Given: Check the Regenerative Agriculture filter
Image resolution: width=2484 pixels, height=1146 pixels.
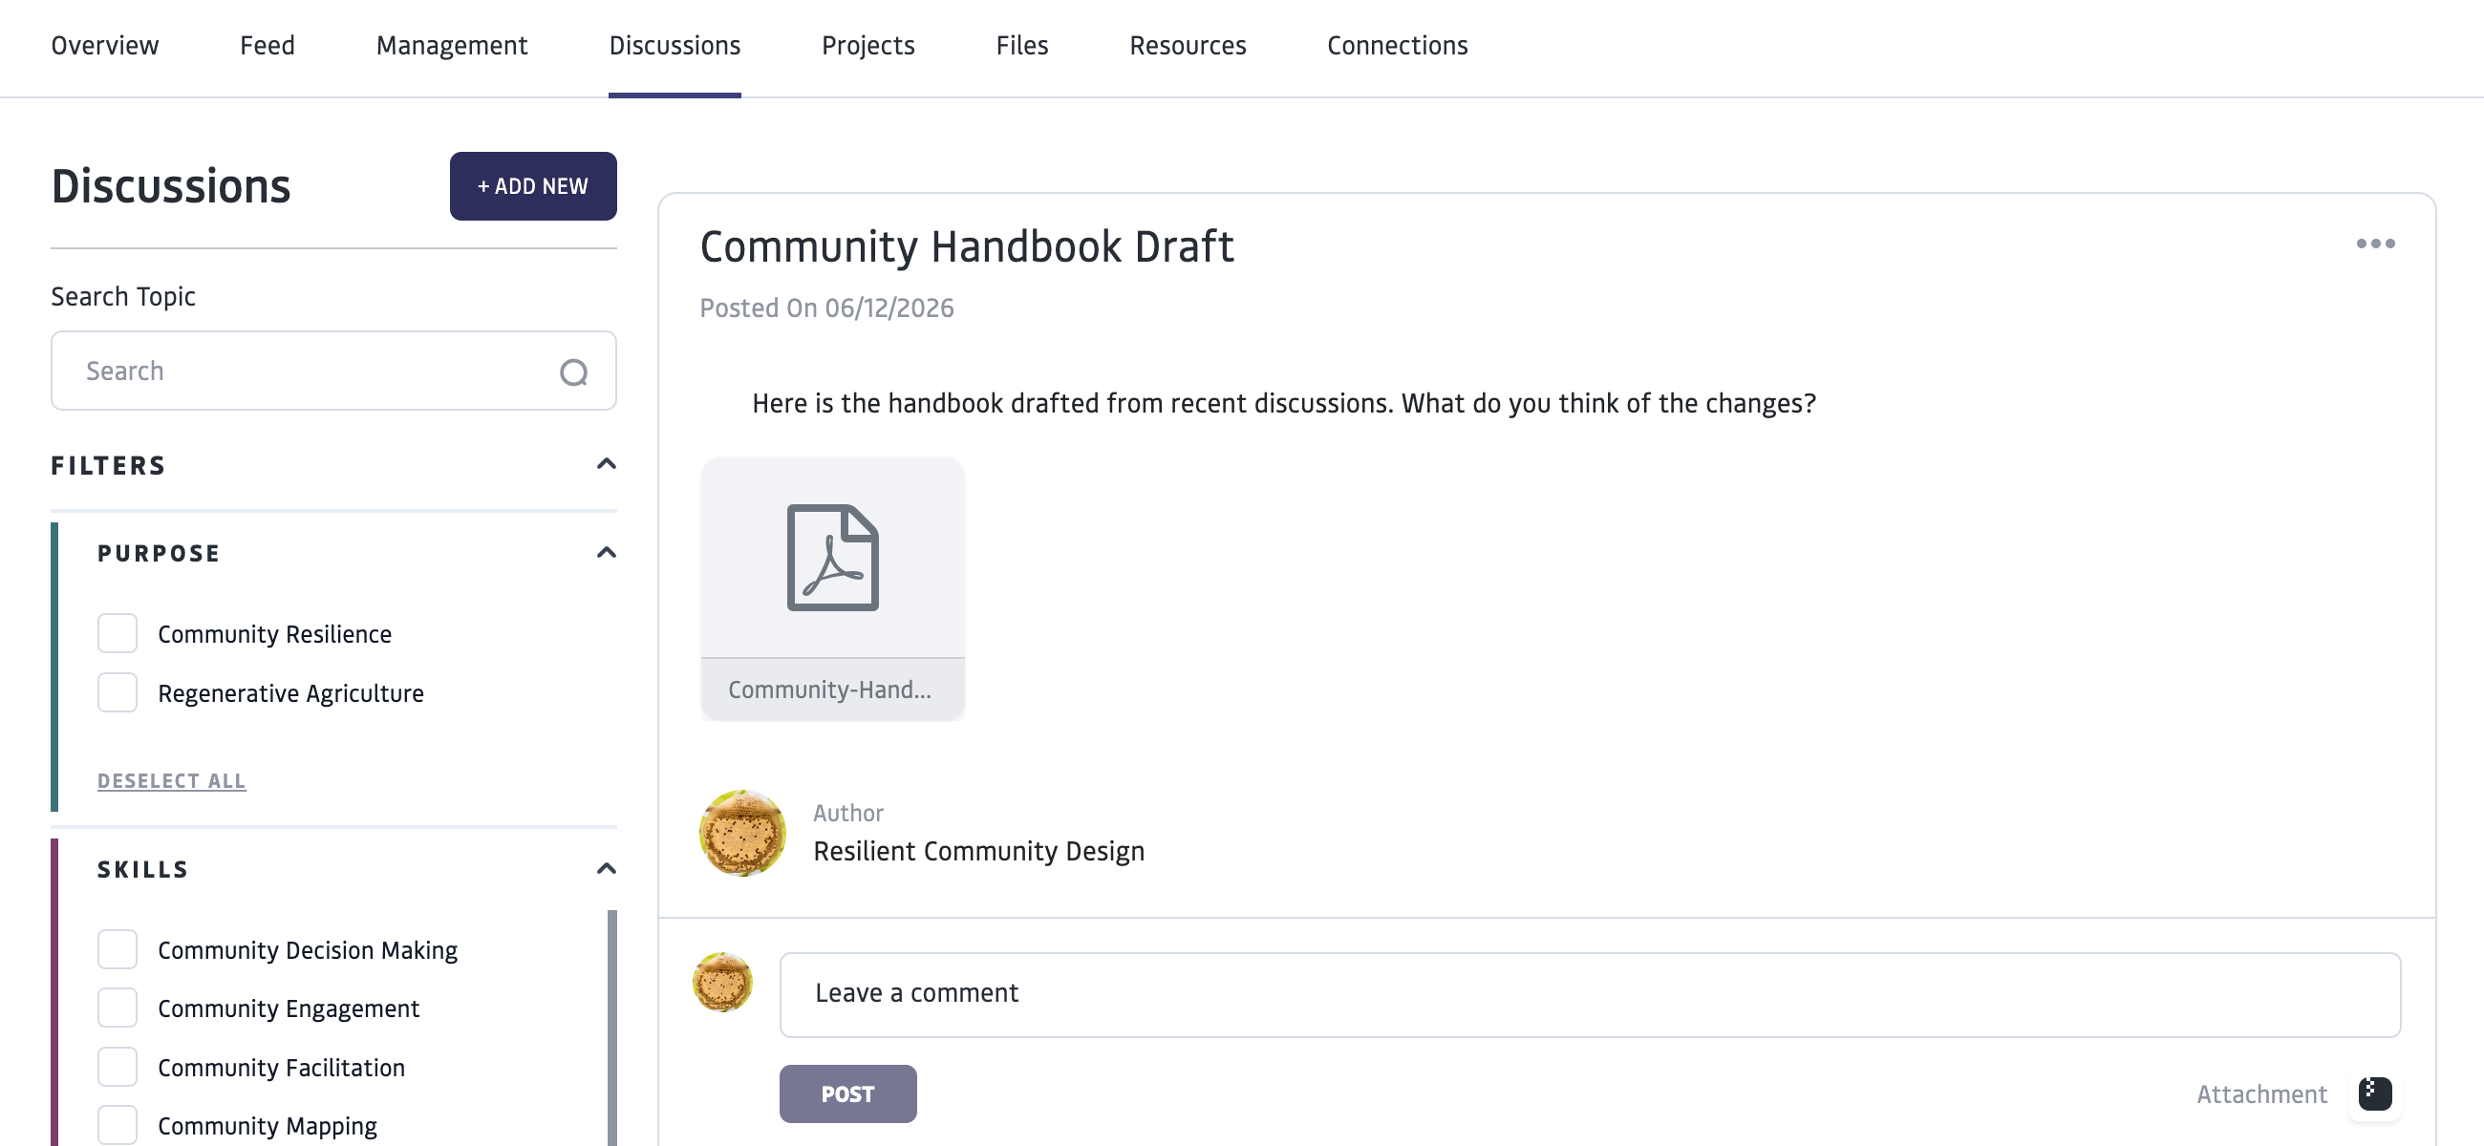Looking at the screenshot, I should [118, 693].
